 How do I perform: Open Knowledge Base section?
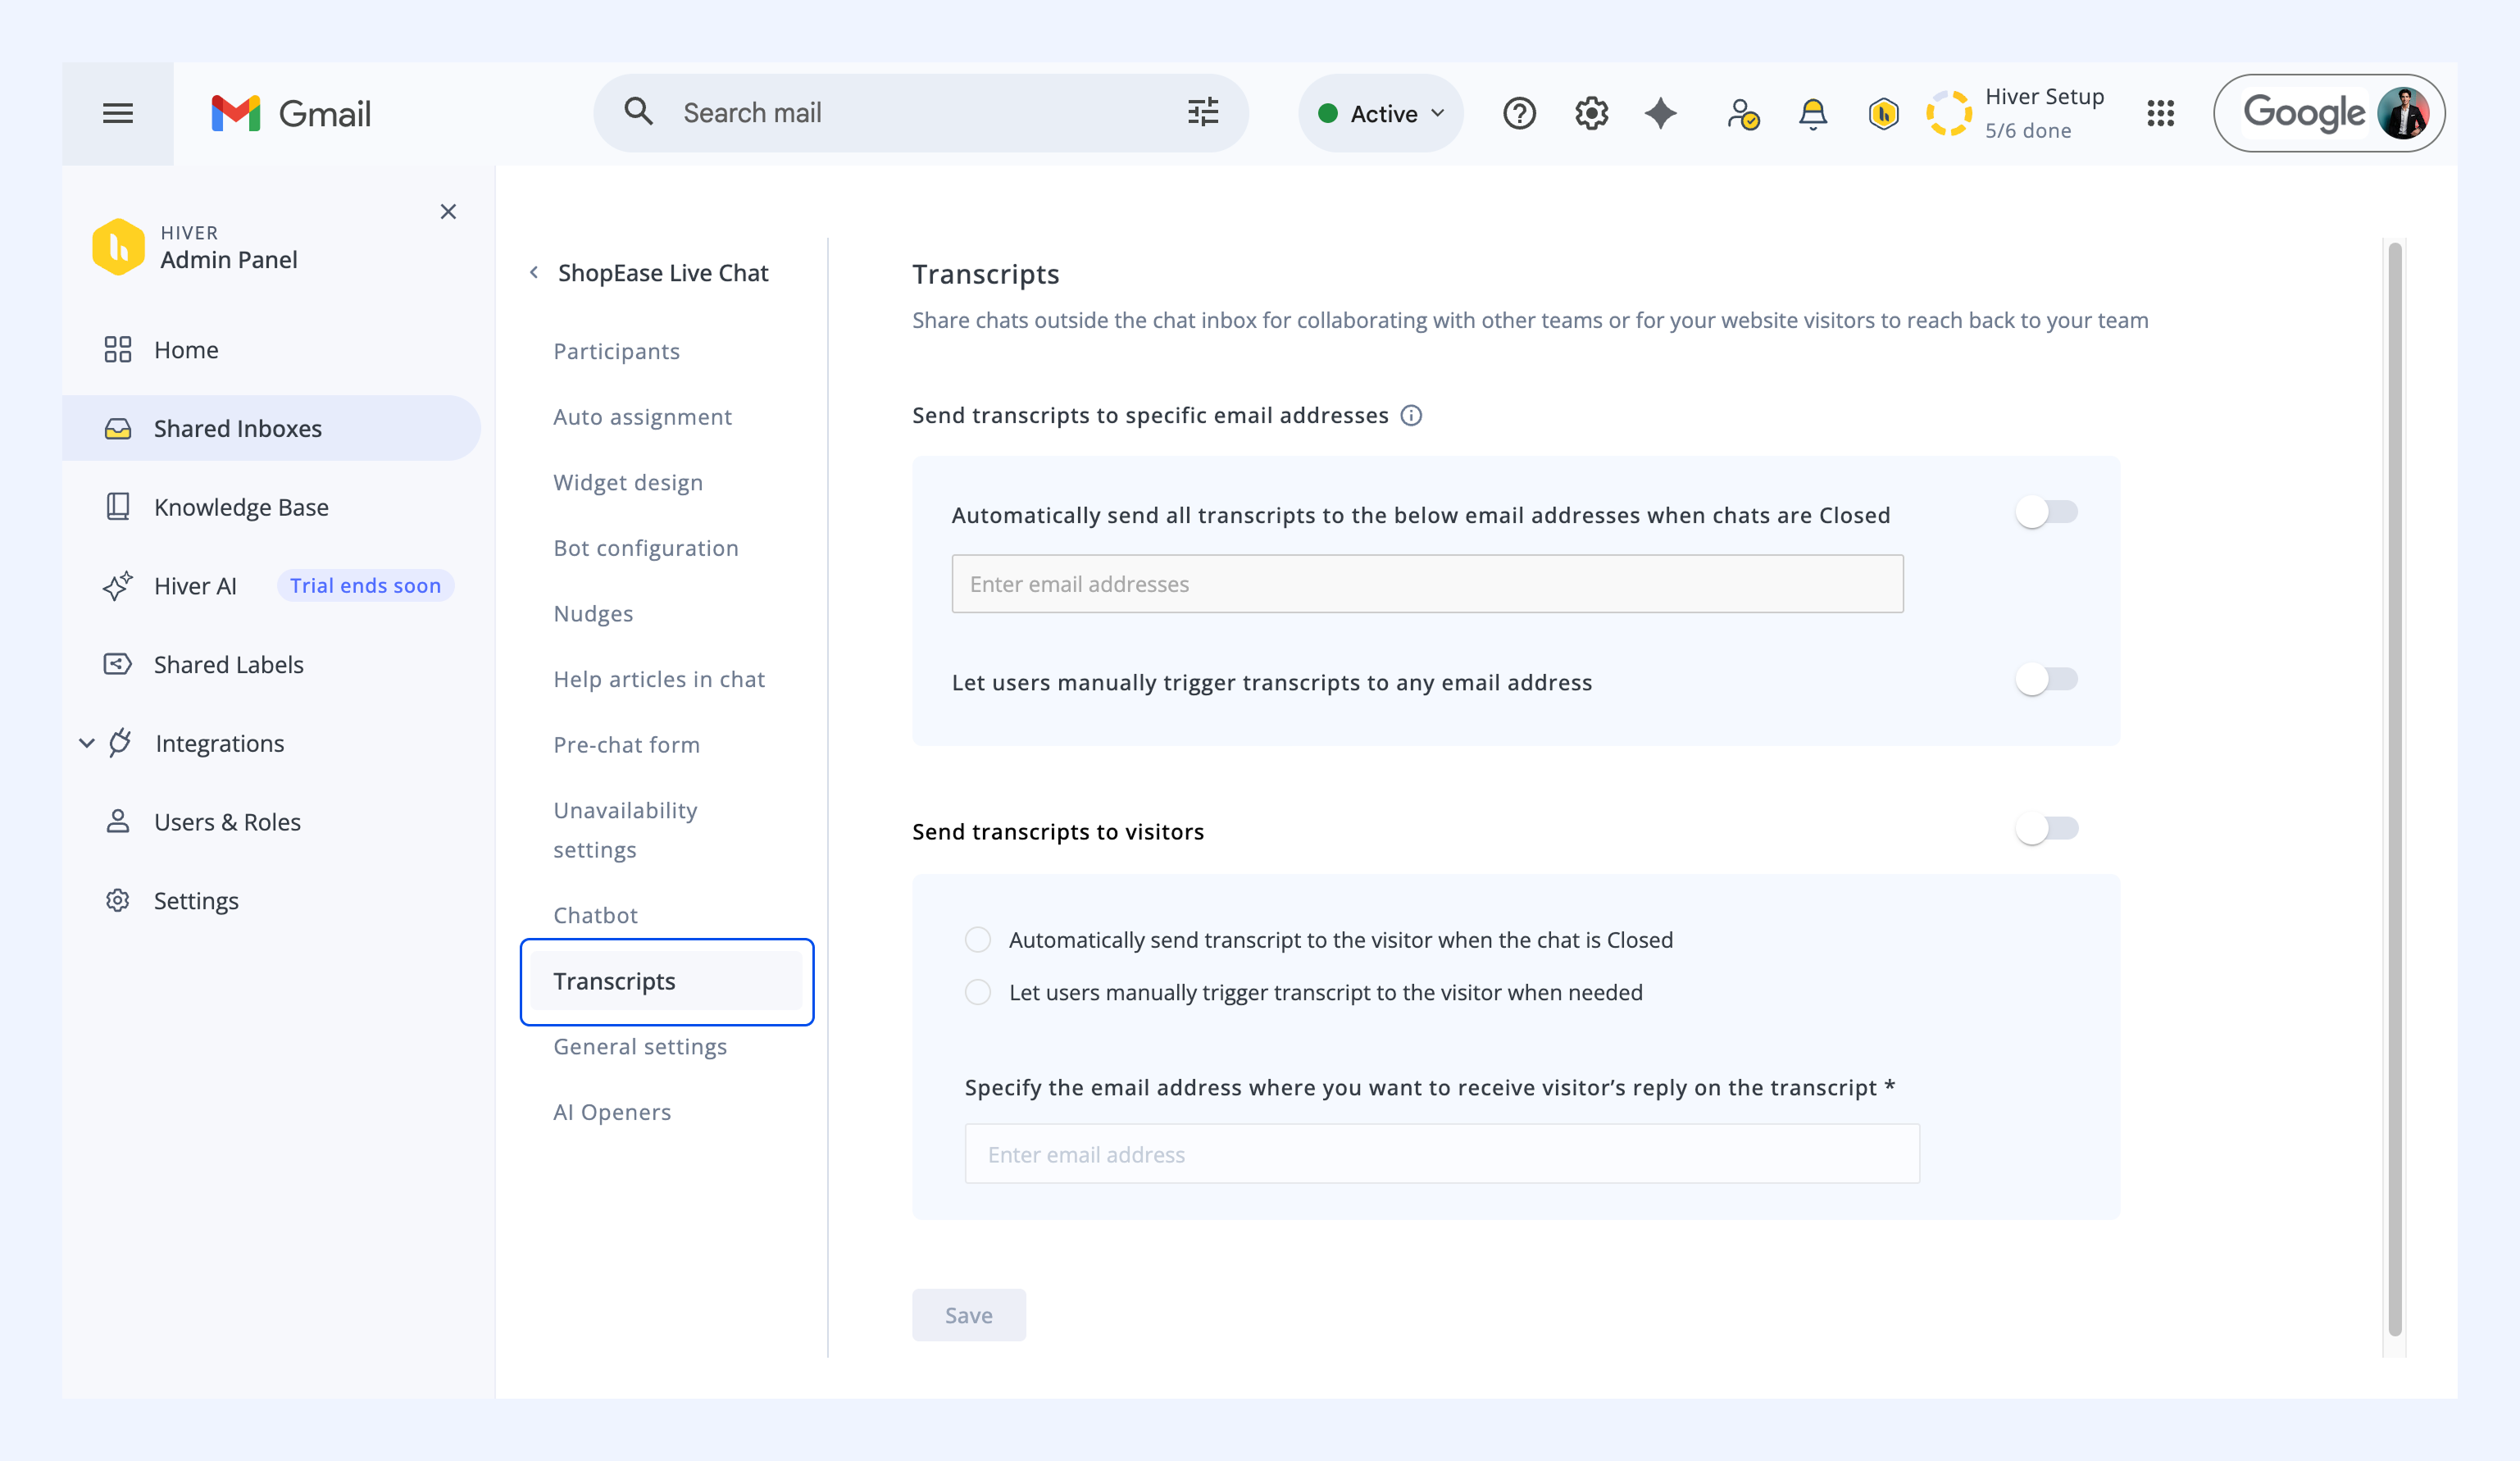point(241,507)
